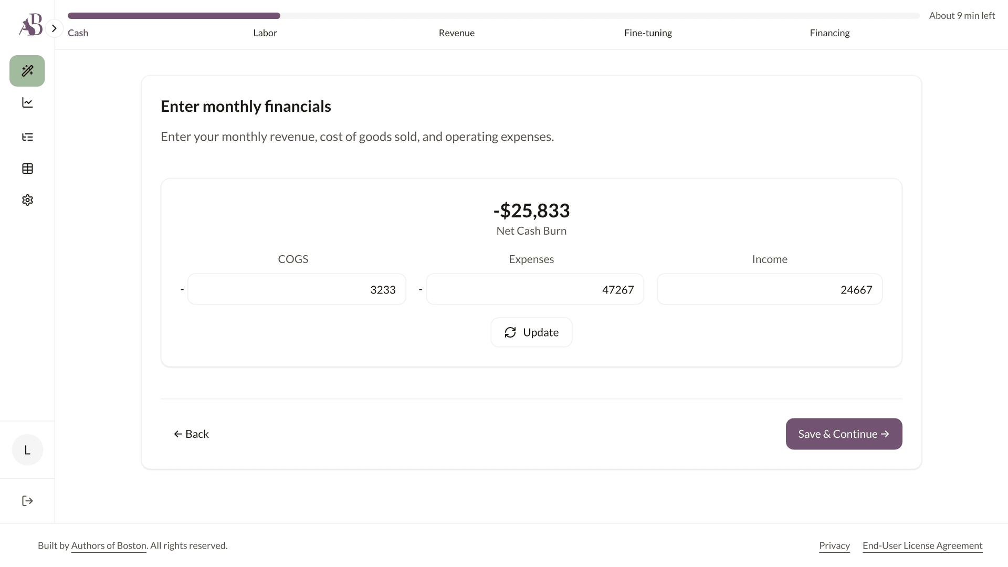The width and height of the screenshot is (1008, 567).
Task: Click the user avatar labeled L
Action: tap(27, 450)
